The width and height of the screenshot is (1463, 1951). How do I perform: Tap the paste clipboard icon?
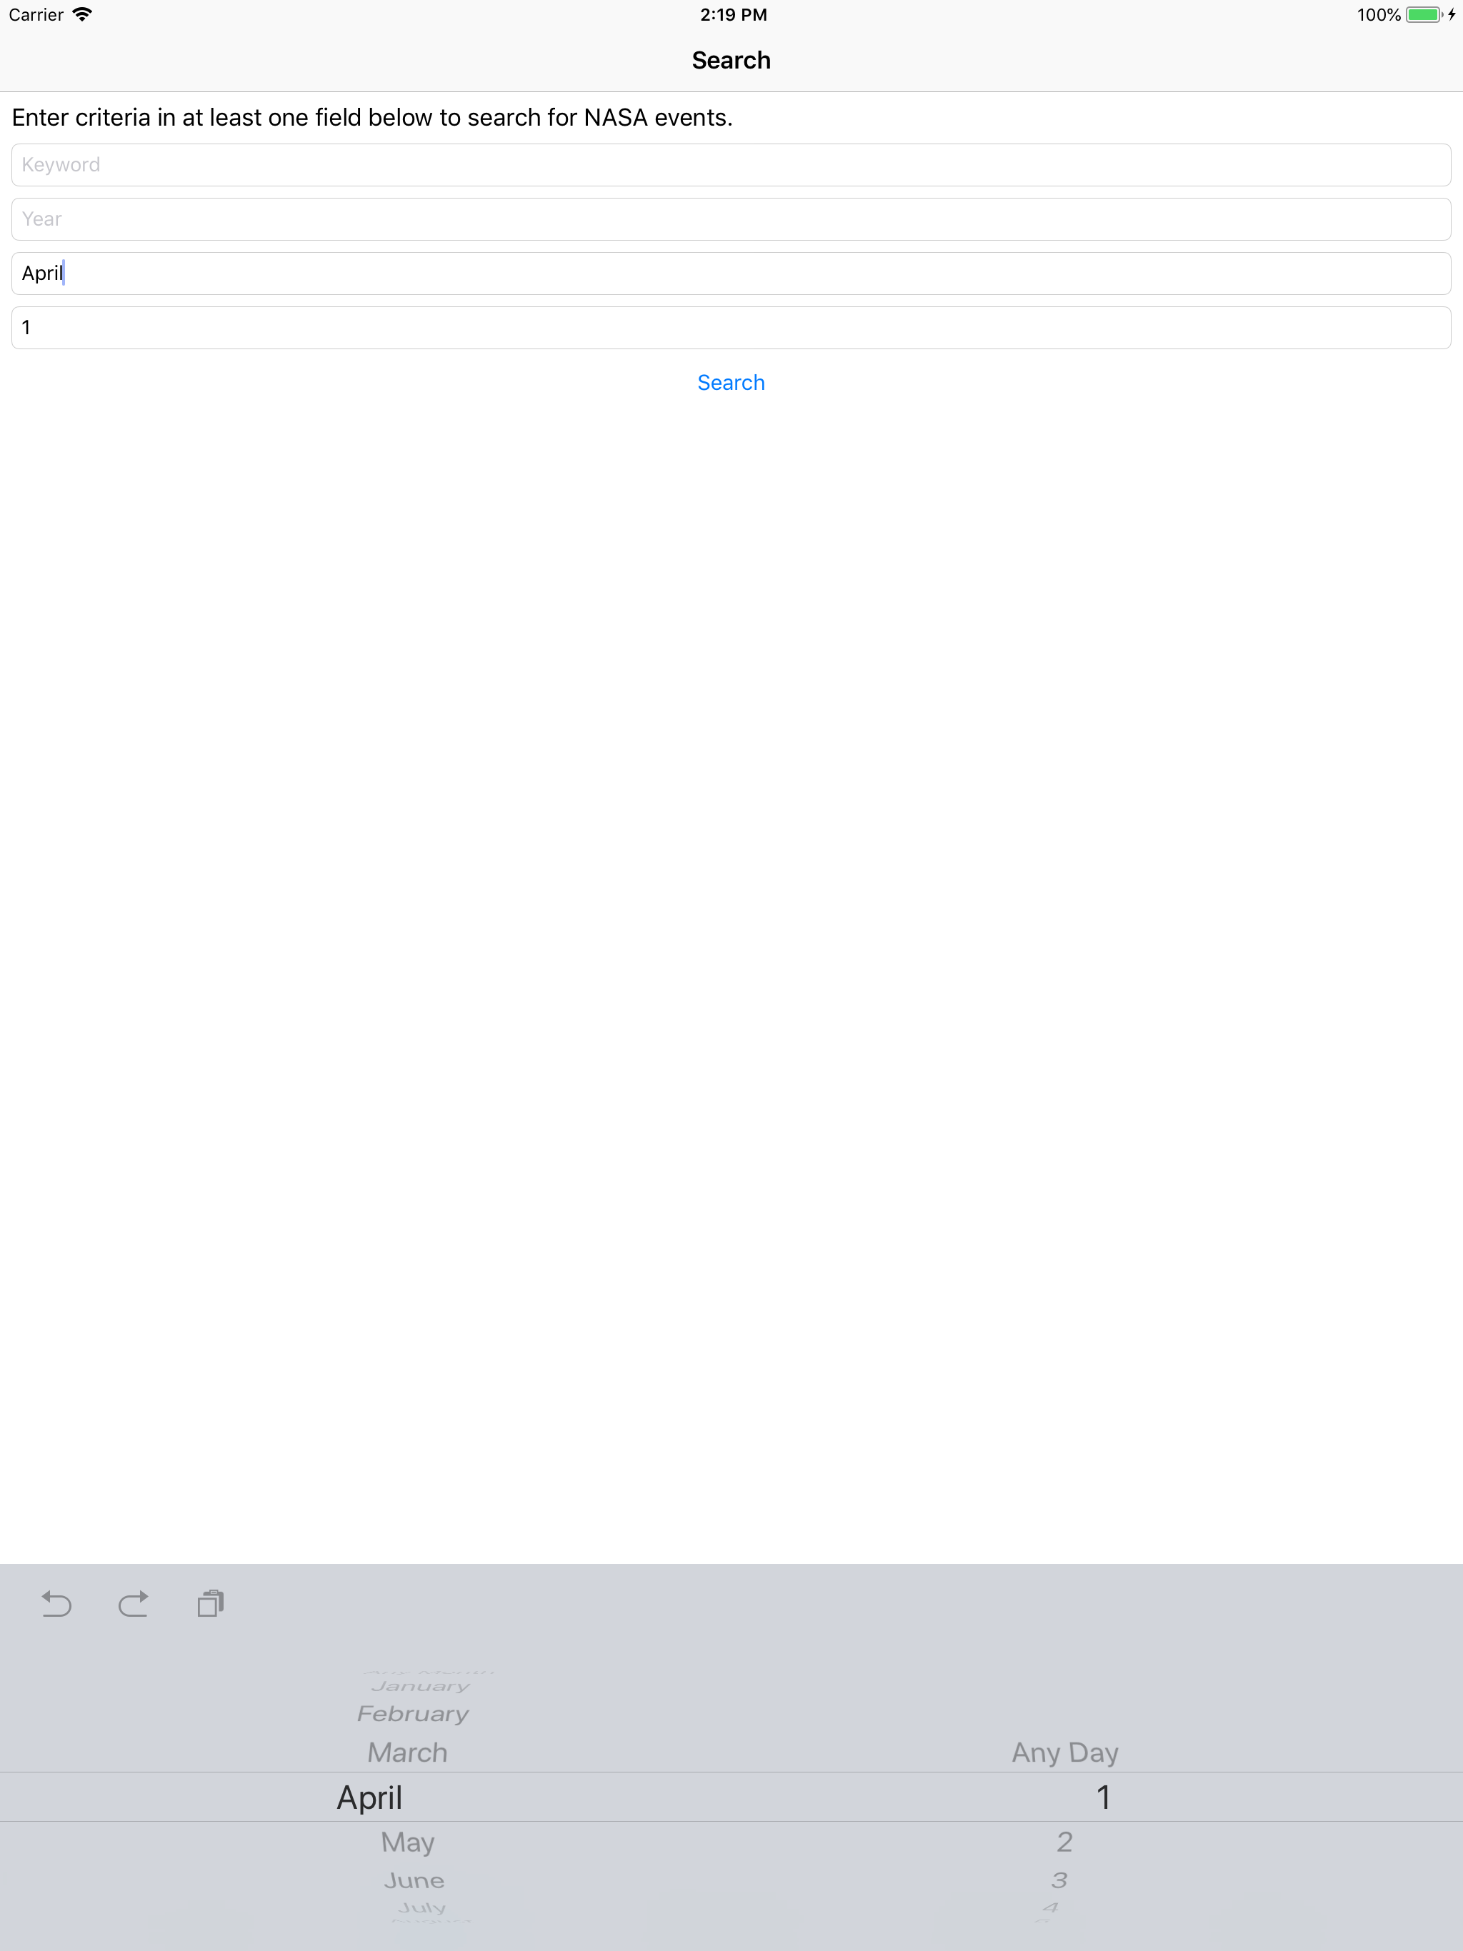pyautogui.click(x=211, y=1603)
